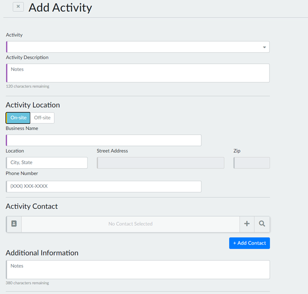Click the No Contact Selected field
308x294 pixels.
click(130, 224)
